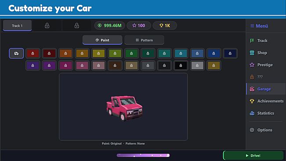The height and width of the screenshot is (161, 286).
Task: Toggle the Menu header label
Action: (262, 26)
